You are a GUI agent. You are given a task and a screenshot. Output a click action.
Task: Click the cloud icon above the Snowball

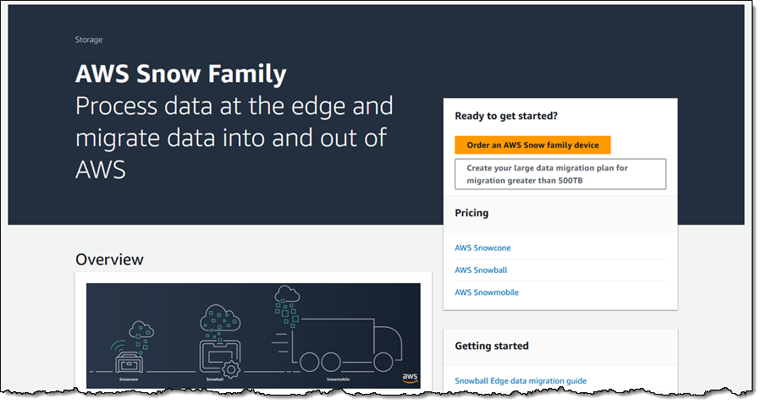pos(220,316)
